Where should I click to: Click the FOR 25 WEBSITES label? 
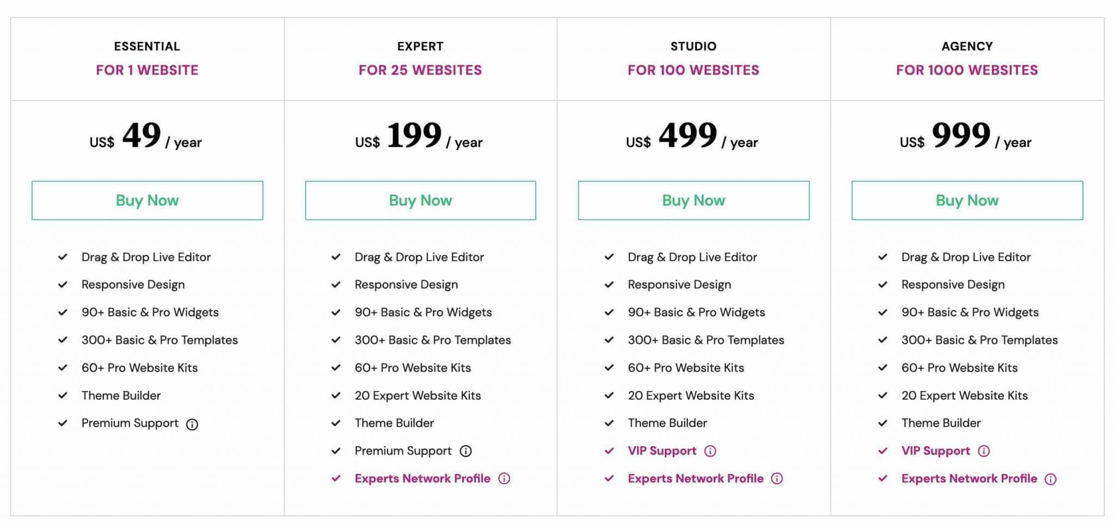(420, 70)
